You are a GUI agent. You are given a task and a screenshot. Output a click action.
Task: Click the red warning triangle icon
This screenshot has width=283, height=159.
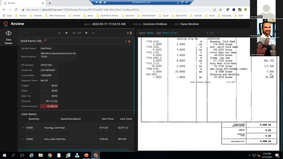(129, 41)
